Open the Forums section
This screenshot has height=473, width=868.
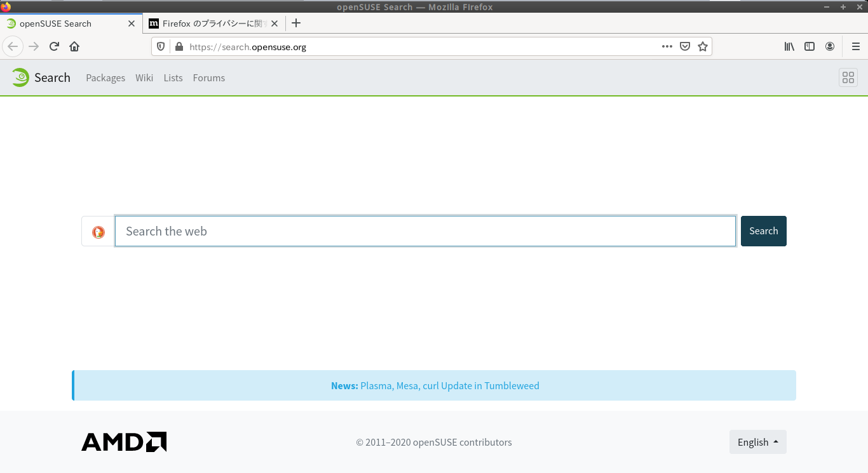209,77
